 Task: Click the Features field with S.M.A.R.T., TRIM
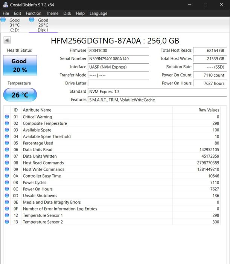[157, 100]
